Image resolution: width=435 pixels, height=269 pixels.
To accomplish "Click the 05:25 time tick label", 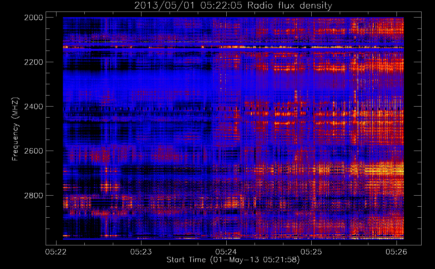I will [x=311, y=252].
